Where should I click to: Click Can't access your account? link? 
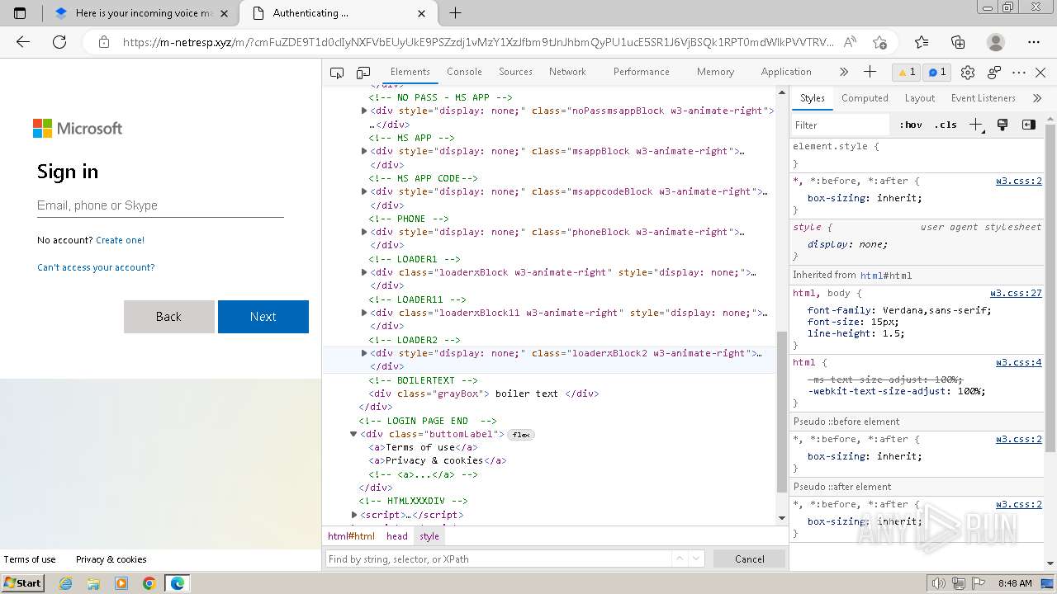click(x=96, y=267)
